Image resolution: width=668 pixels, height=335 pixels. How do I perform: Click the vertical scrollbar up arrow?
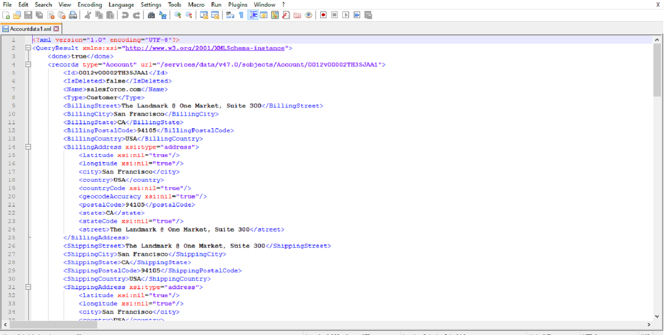[657, 40]
